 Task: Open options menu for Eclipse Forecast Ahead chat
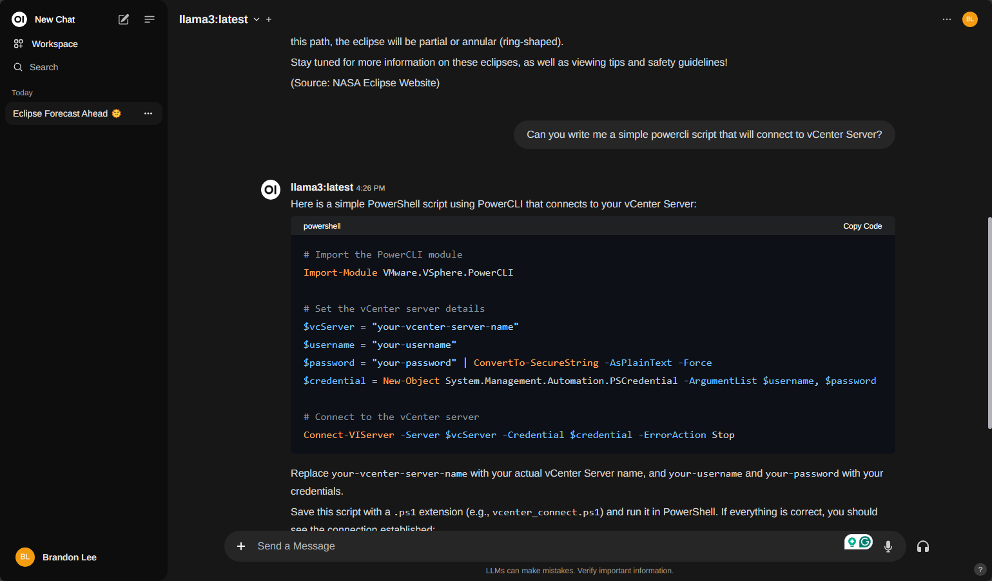pyautogui.click(x=148, y=113)
